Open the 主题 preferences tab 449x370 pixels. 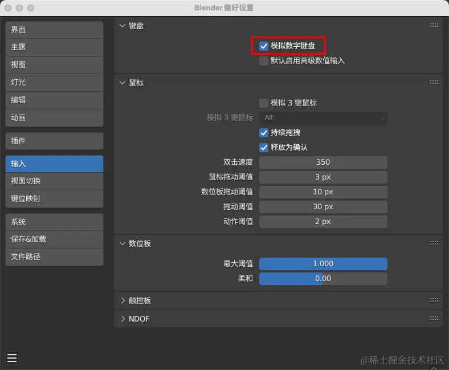click(x=54, y=47)
